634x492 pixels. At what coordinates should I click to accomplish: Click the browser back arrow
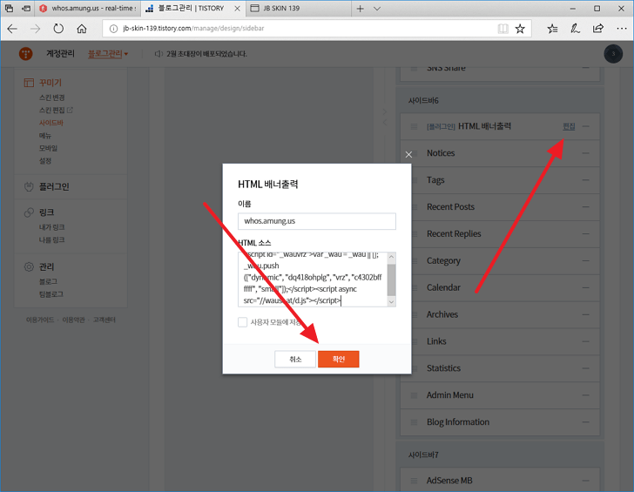(x=12, y=28)
